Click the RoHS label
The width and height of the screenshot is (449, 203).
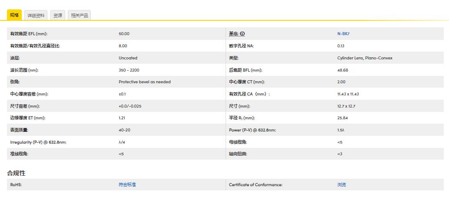[x=16, y=185]
